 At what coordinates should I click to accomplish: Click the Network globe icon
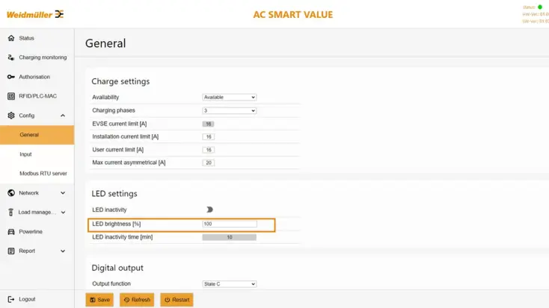point(11,193)
